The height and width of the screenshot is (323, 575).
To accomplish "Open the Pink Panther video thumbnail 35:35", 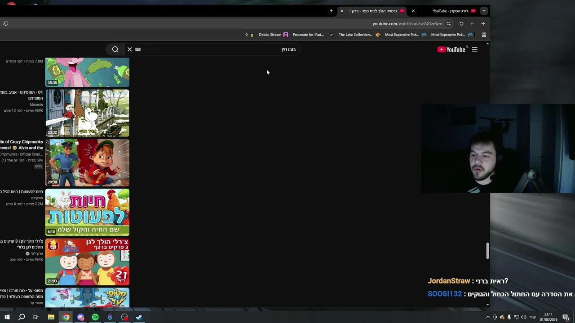I will tap(87, 72).
